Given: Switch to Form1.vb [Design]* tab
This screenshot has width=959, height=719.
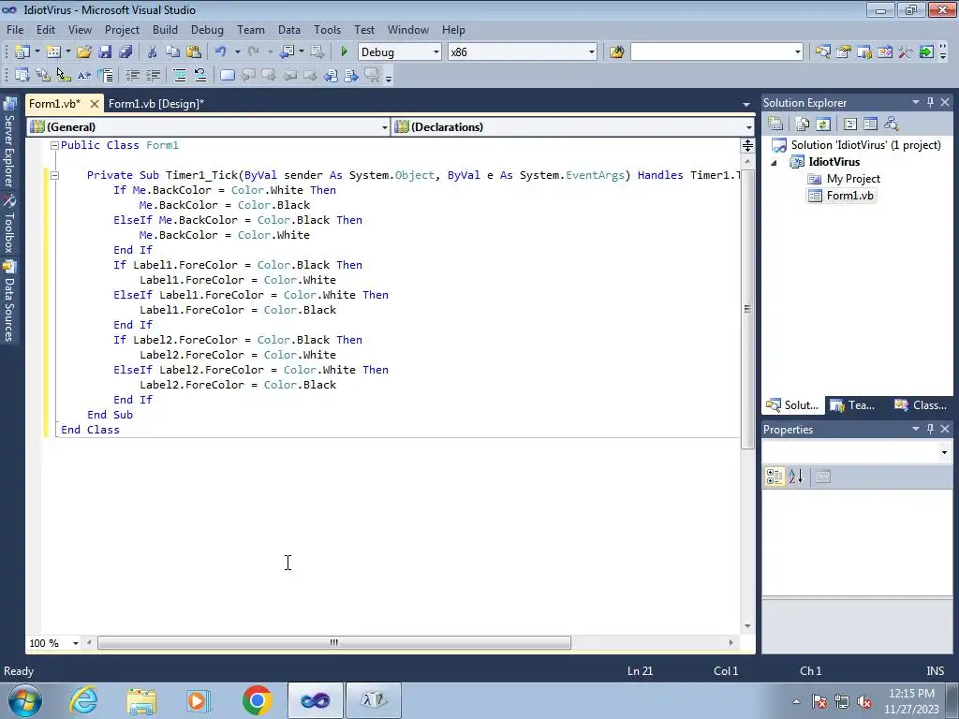Looking at the screenshot, I should pos(156,104).
